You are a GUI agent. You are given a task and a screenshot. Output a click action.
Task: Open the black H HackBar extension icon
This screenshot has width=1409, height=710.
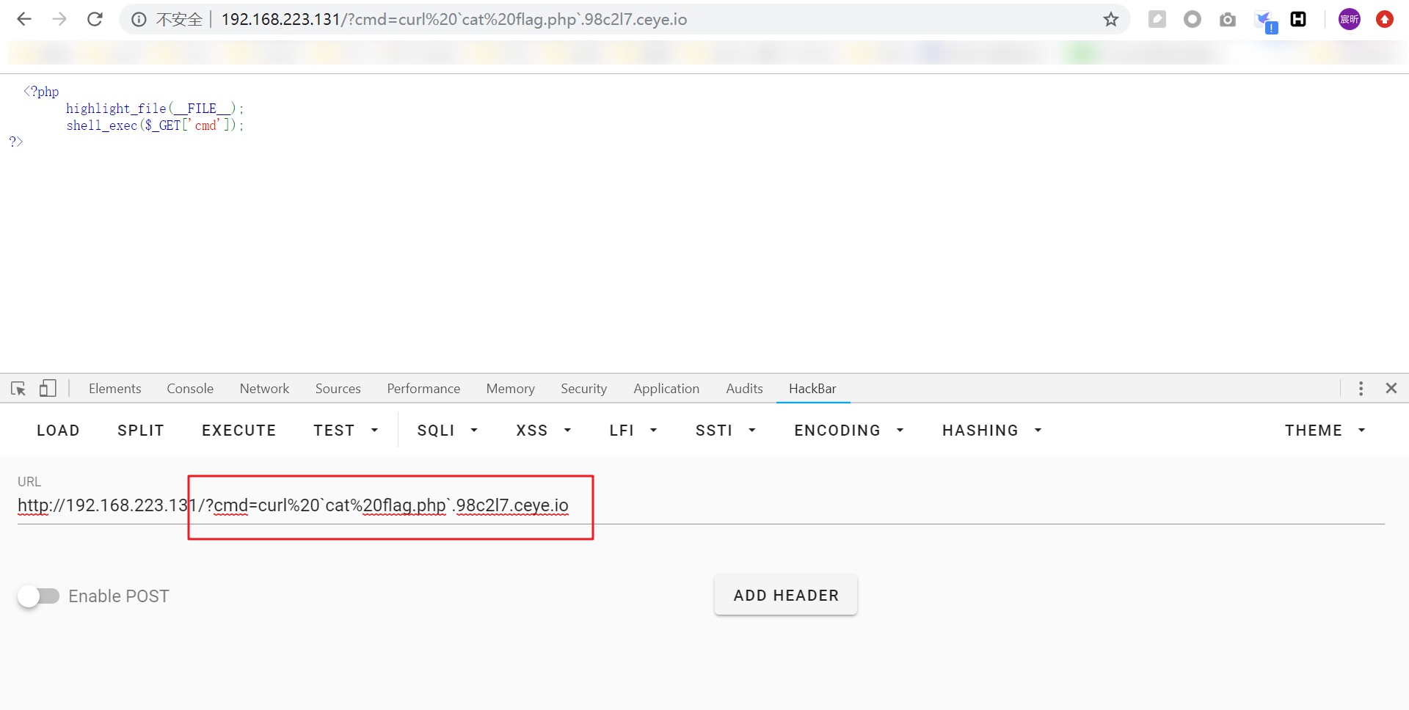point(1298,19)
